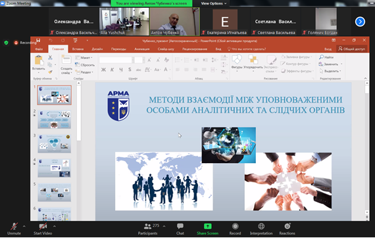
Task: Click the Сбросить reset button
Action: pyautogui.click(x=85, y=64)
